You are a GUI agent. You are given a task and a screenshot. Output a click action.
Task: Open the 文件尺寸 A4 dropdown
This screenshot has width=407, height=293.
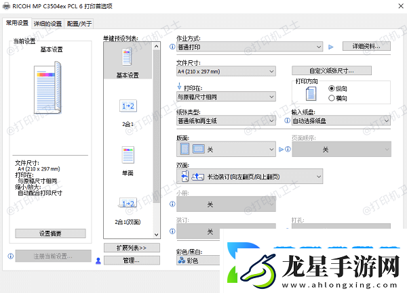(x=226, y=71)
